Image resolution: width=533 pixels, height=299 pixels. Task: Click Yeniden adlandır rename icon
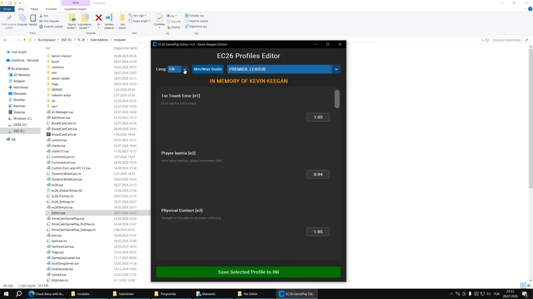[109, 18]
